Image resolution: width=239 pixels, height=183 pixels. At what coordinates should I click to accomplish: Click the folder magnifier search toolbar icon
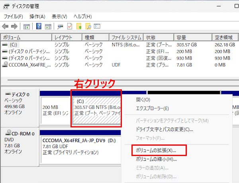[88, 26]
